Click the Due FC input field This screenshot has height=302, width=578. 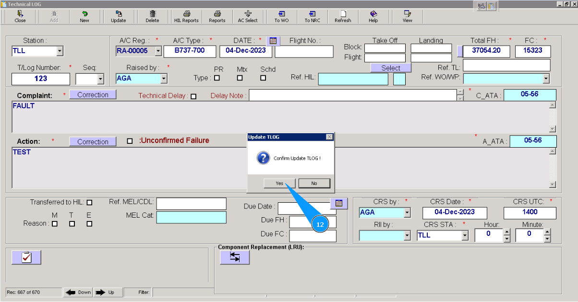pyautogui.click(x=313, y=236)
